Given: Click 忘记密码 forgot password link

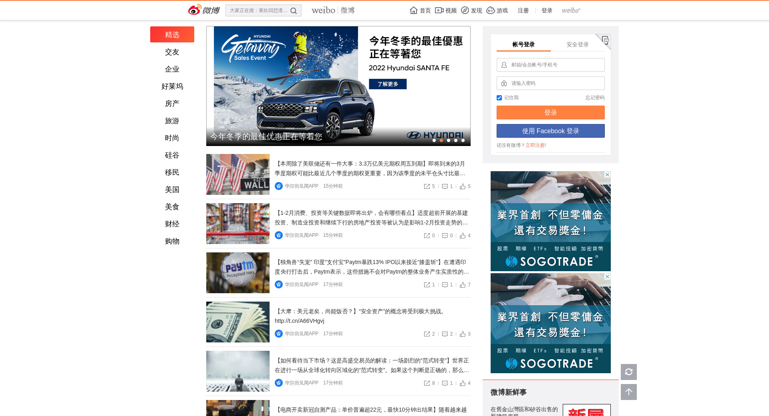Looking at the screenshot, I should tap(594, 98).
